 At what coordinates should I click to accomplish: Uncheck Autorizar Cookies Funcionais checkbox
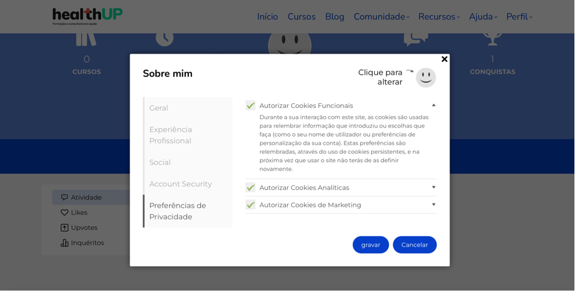point(251,106)
